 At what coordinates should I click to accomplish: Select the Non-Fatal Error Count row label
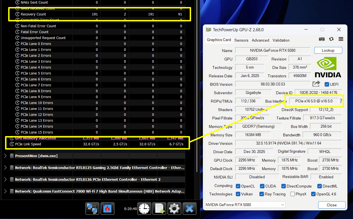[x=39, y=26]
